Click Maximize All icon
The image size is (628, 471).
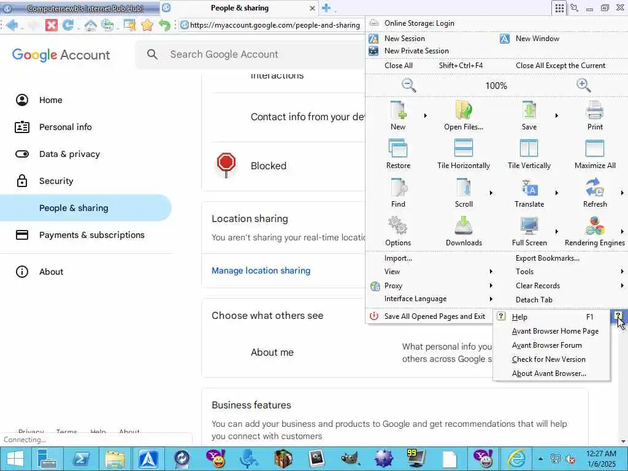(x=595, y=148)
